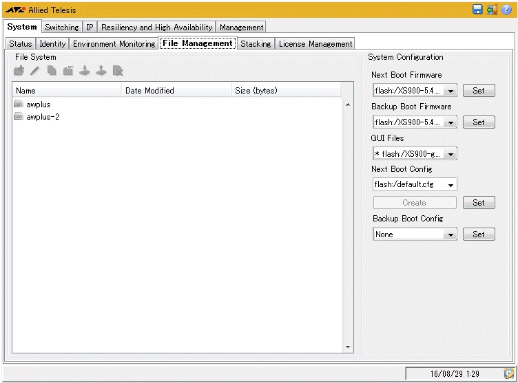This screenshot has height=383, width=518.
Task: Select the awplus-2 storage item
Action: coord(42,117)
